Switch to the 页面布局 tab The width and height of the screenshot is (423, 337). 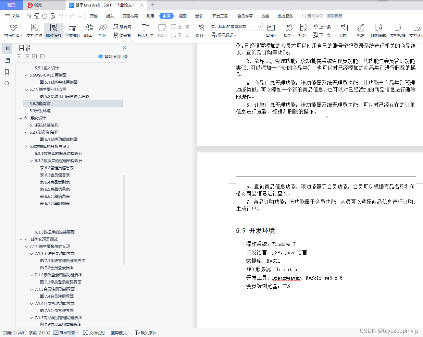[130, 16]
